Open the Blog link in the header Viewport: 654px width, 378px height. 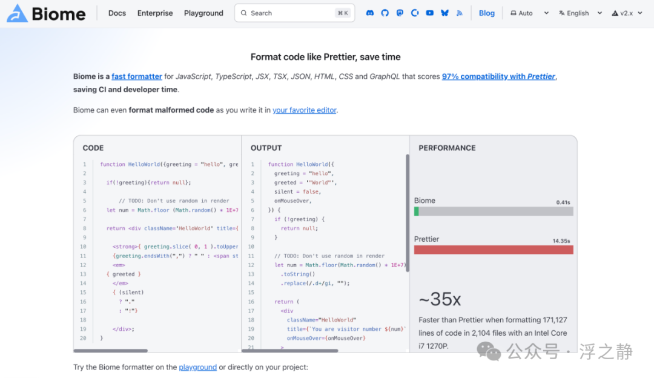pos(487,13)
